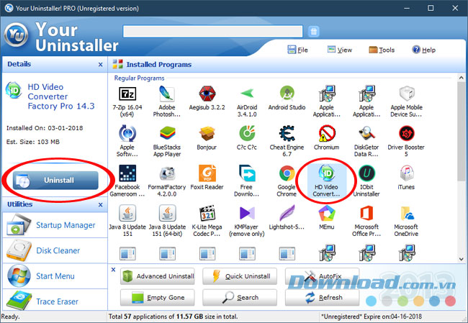Click the vertical scrollbar thumb
Viewport: 468px width, 323px height.
coord(462,131)
